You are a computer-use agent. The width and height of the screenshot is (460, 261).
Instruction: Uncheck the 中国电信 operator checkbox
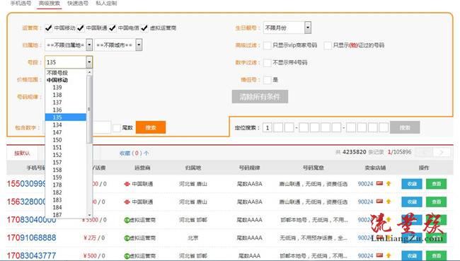coord(113,28)
